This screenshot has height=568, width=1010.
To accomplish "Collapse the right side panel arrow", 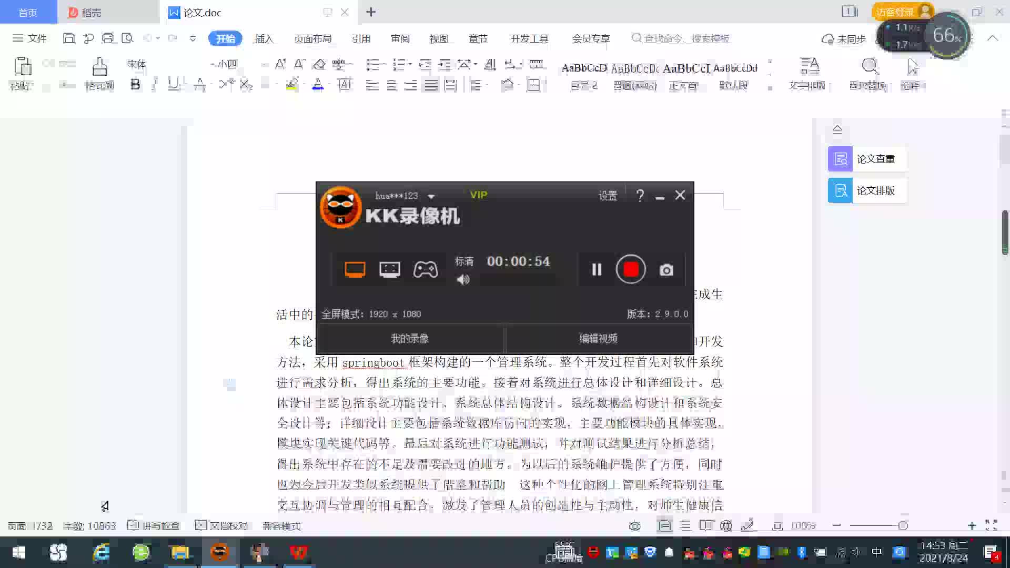I will coord(837,129).
